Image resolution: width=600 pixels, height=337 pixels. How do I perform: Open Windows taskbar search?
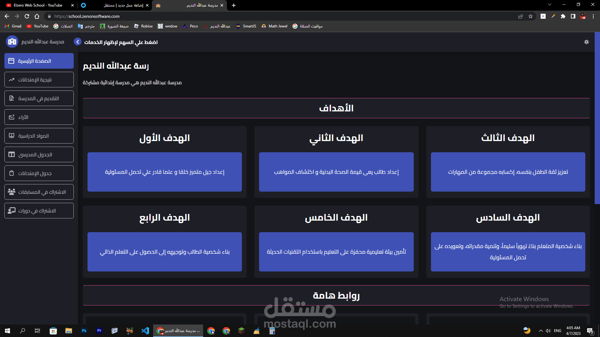(x=22, y=331)
